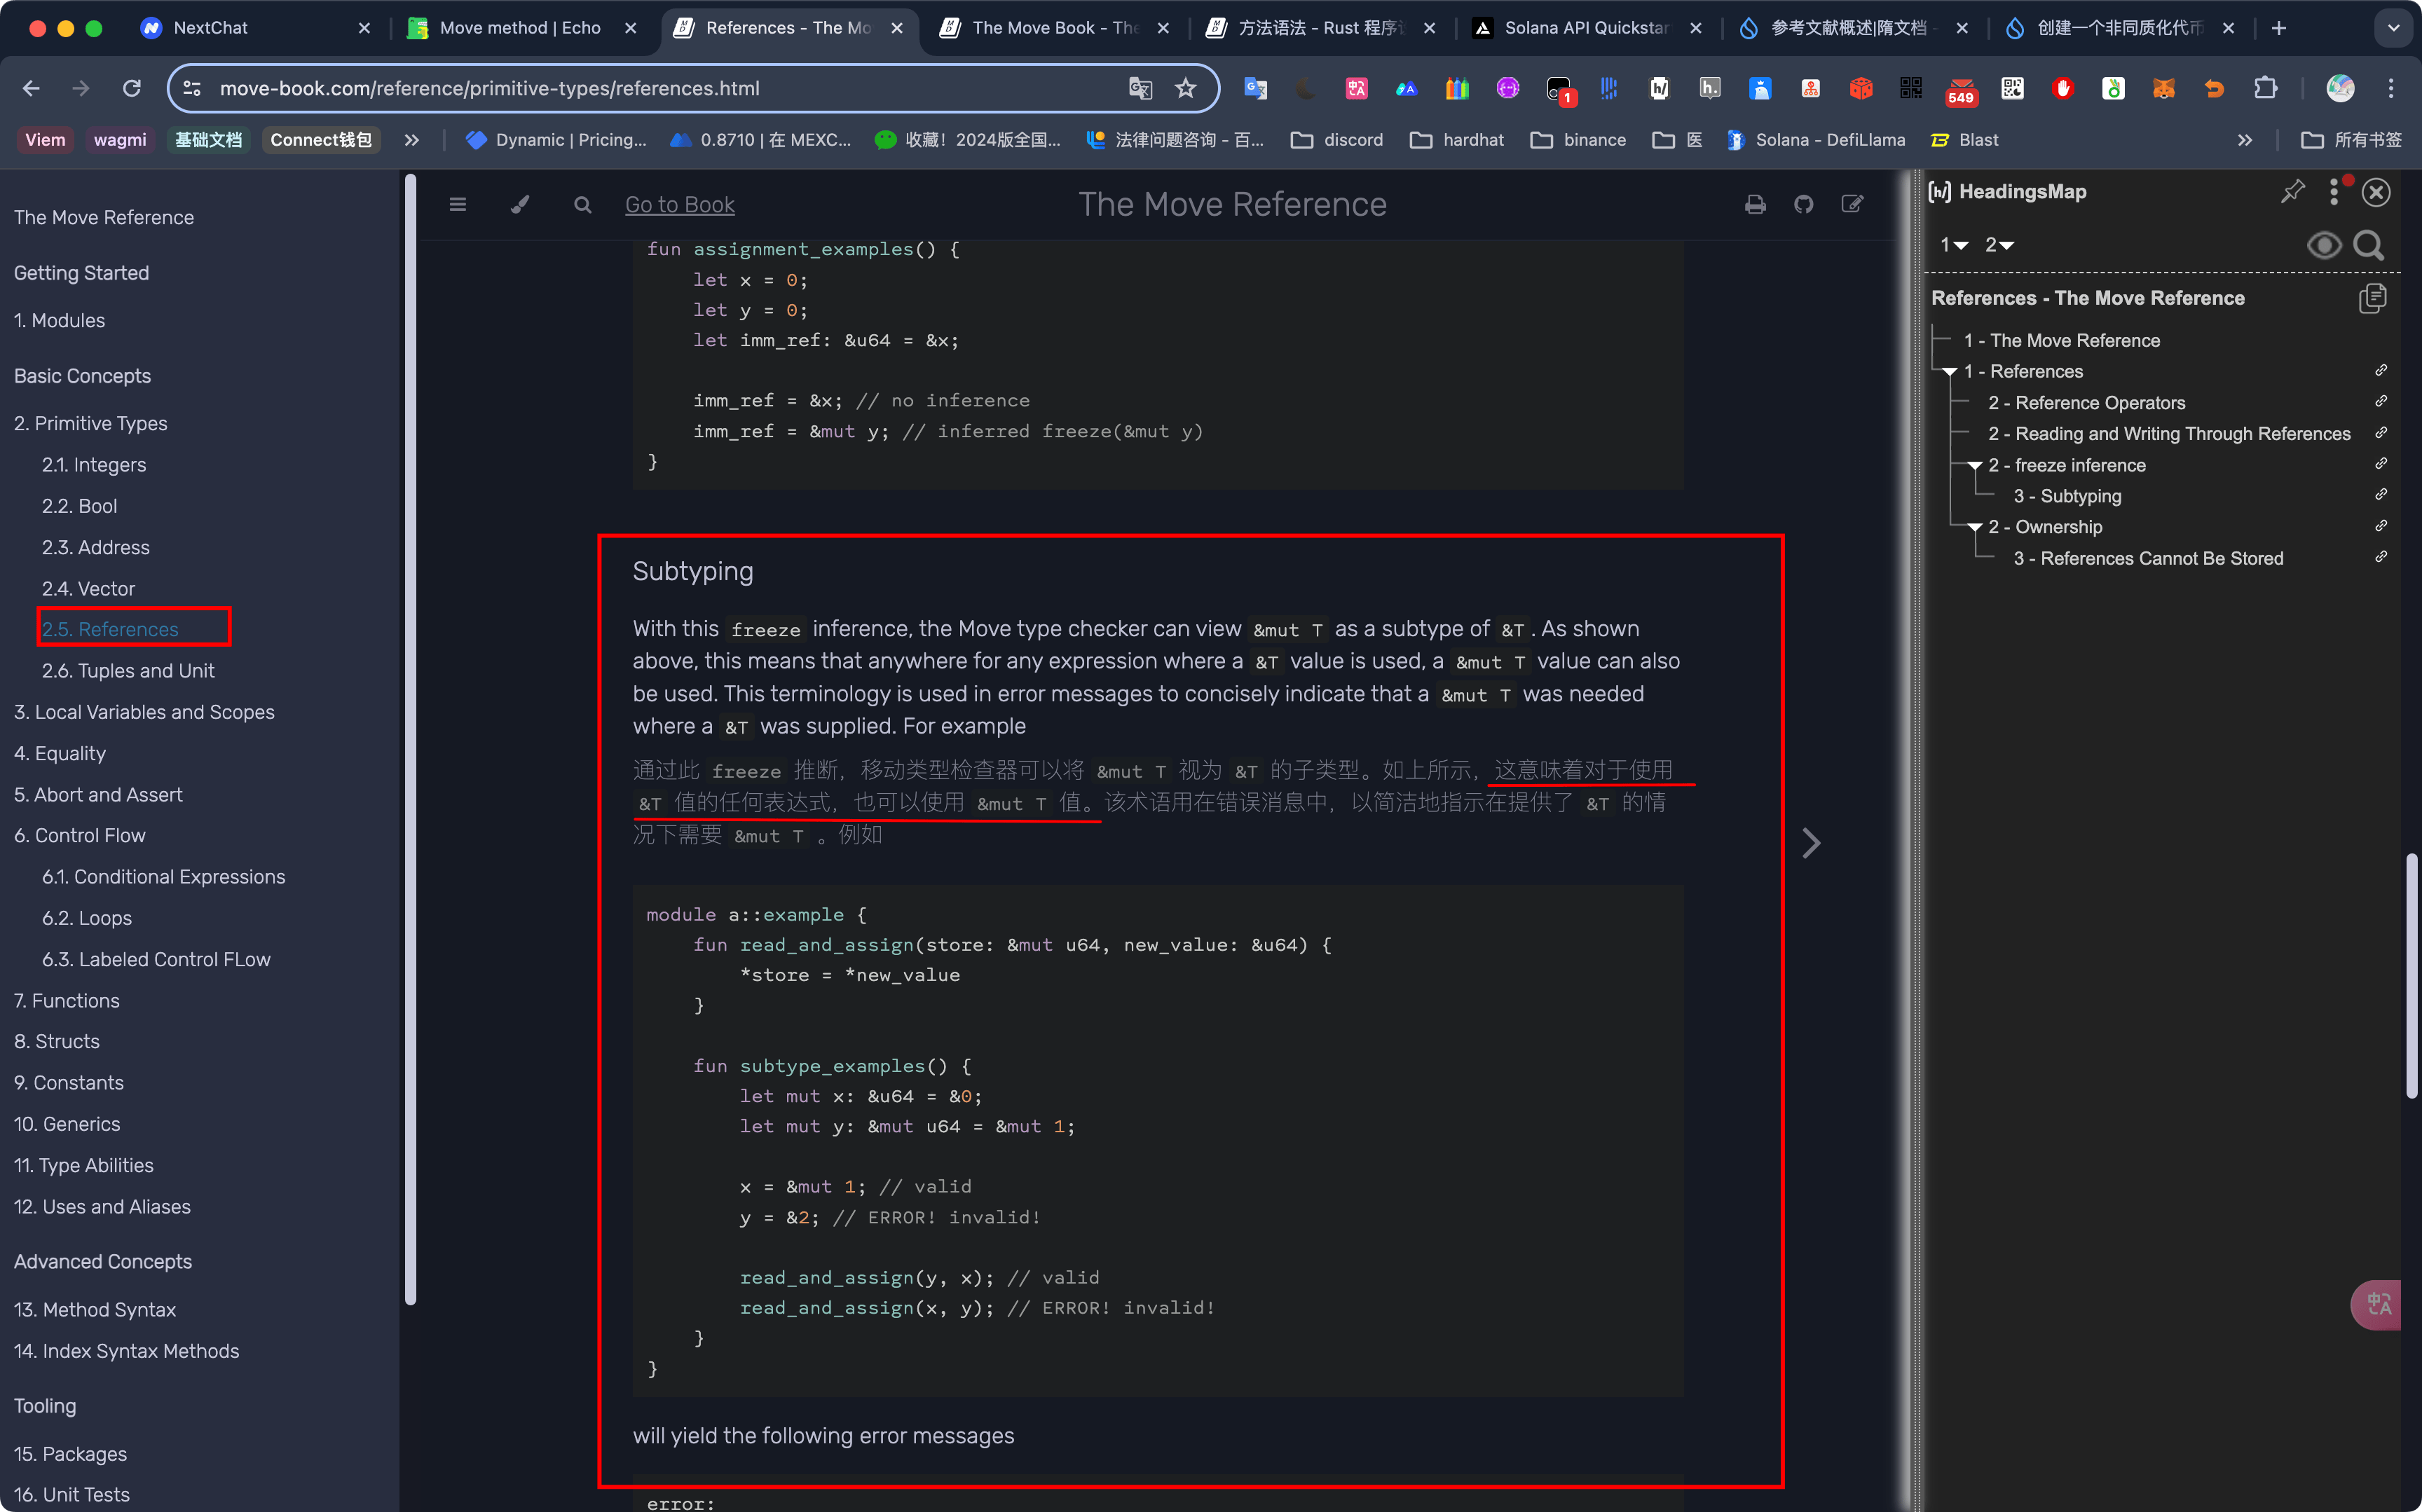
Task: Open the tab search dropdown
Action: (2393, 28)
